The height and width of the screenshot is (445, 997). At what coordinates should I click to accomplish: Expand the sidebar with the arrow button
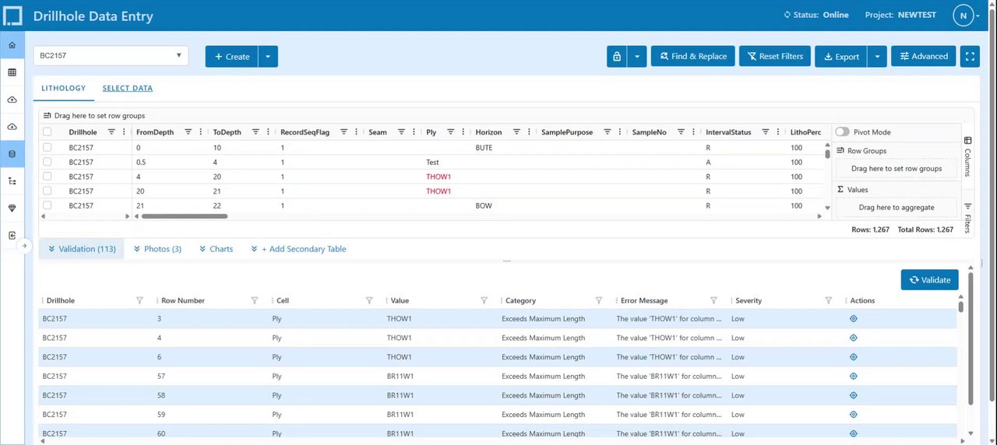pos(24,246)
